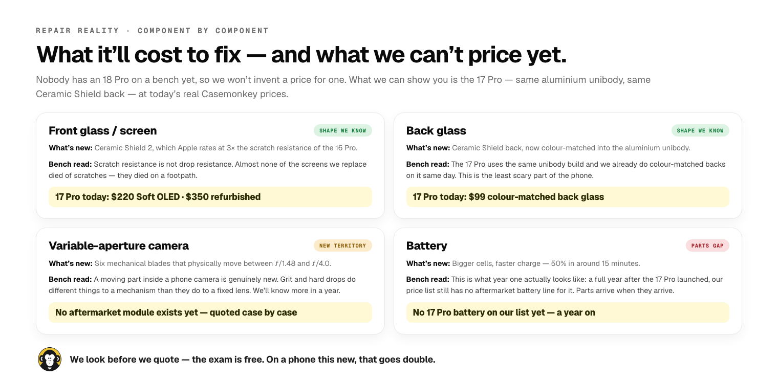Click the red PARTS GAP badge
This screenshot has height=381, width=778.
point(707,245)
